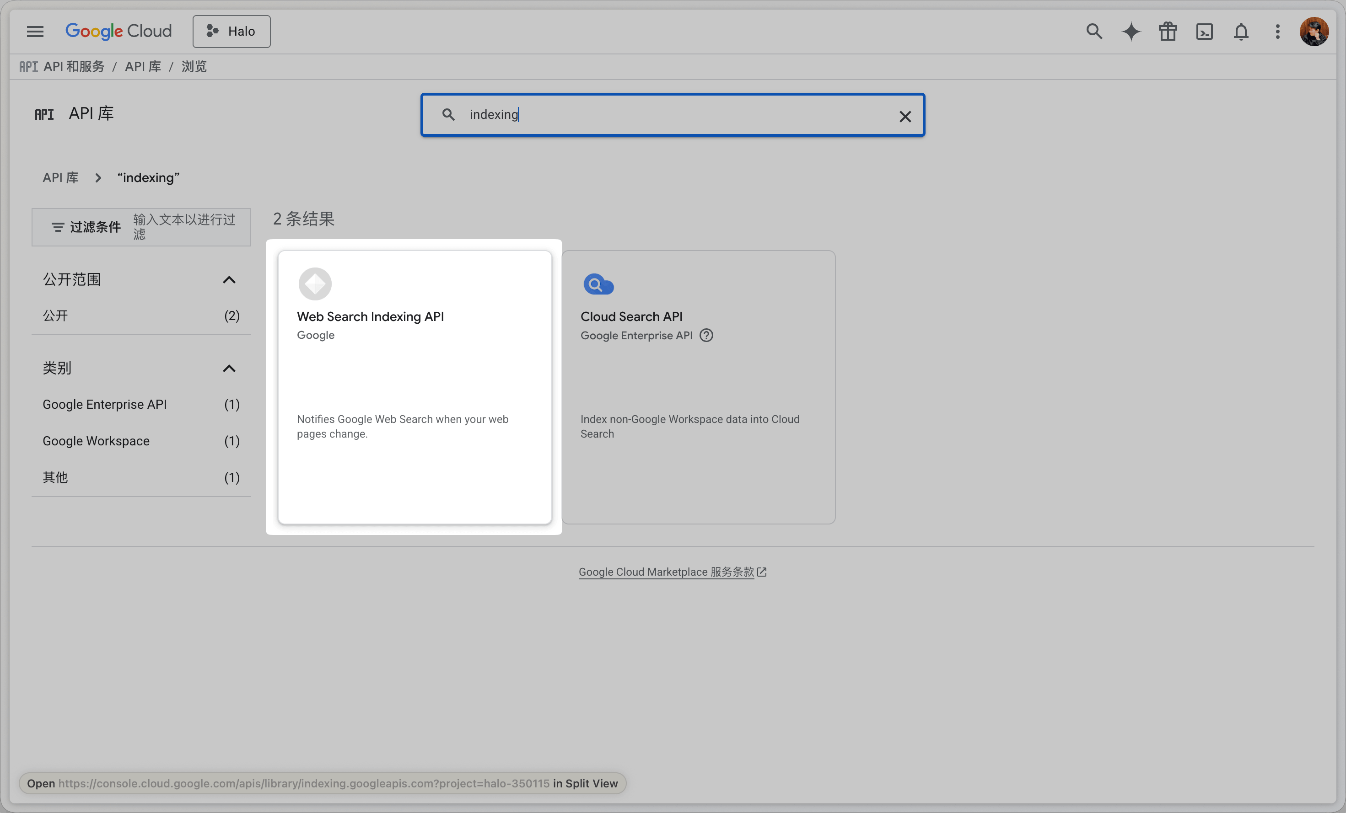Collapse the 类别 section
The width and height of the screenshot is (1346, 813).
229,369
